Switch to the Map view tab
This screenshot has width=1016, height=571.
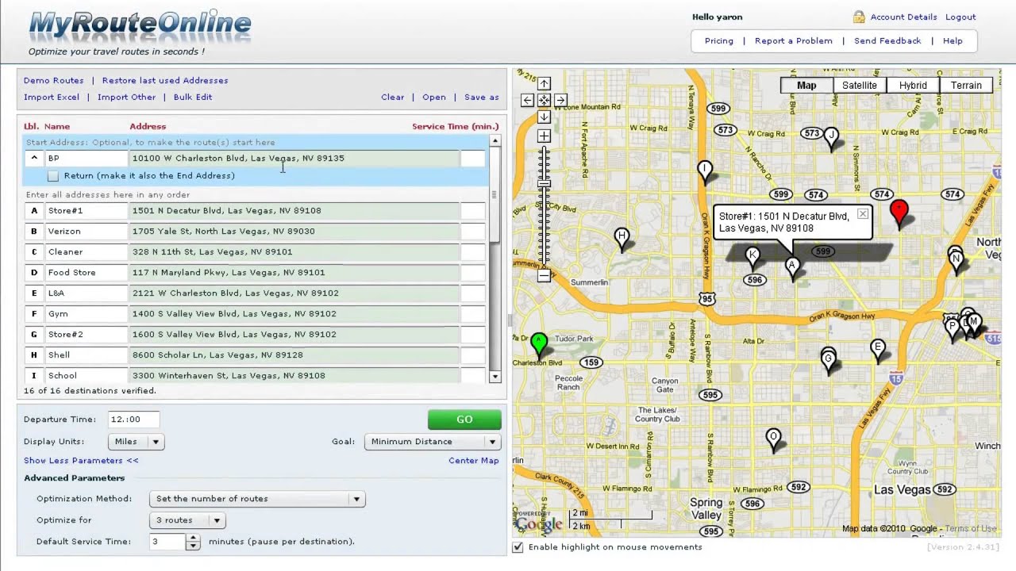(x=806, y=85)
